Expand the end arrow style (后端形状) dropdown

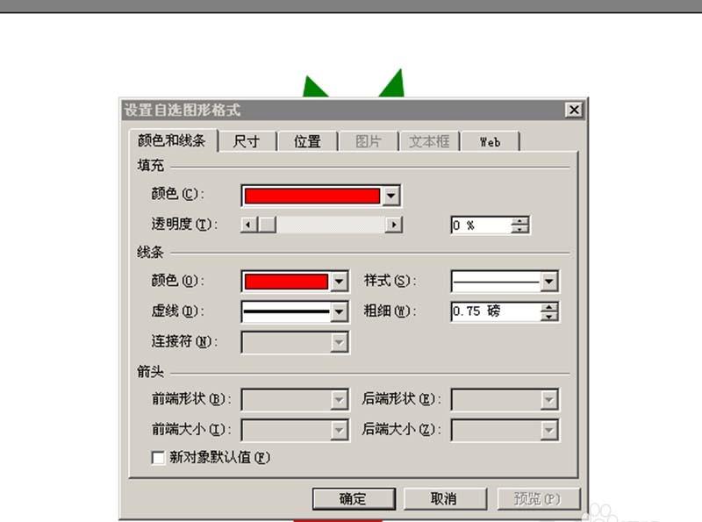click(551, 399)
